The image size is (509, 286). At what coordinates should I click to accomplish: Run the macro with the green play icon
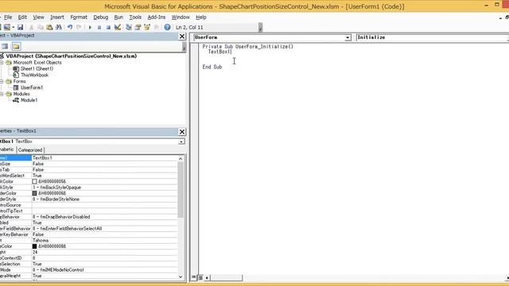click(x=90, y=28)
